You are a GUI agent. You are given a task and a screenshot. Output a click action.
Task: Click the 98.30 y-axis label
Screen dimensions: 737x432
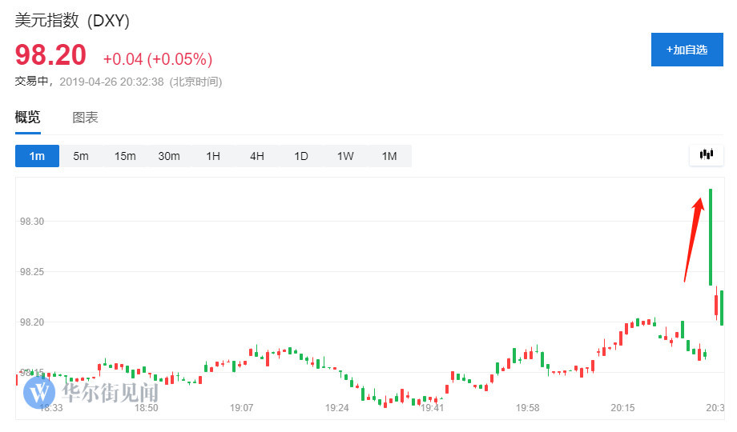tap(32, 221)
